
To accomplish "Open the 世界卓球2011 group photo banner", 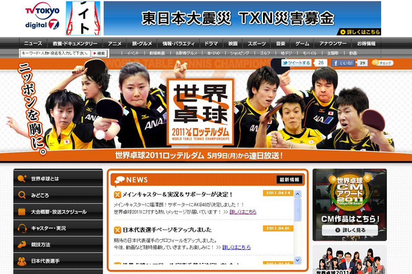I will [x=349, y=260].
